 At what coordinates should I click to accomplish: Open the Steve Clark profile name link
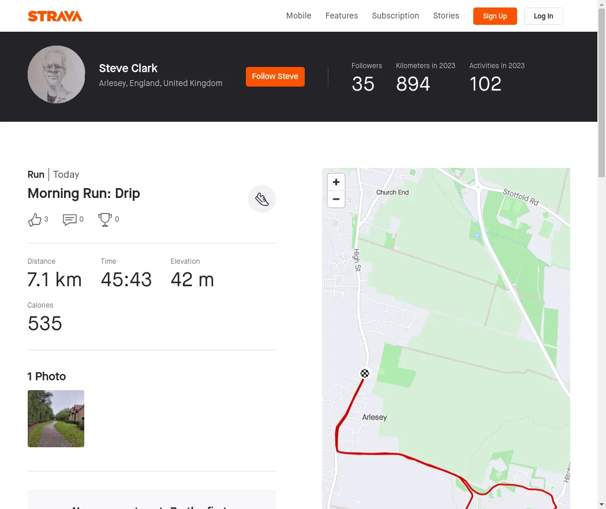(x=128, y=68)
